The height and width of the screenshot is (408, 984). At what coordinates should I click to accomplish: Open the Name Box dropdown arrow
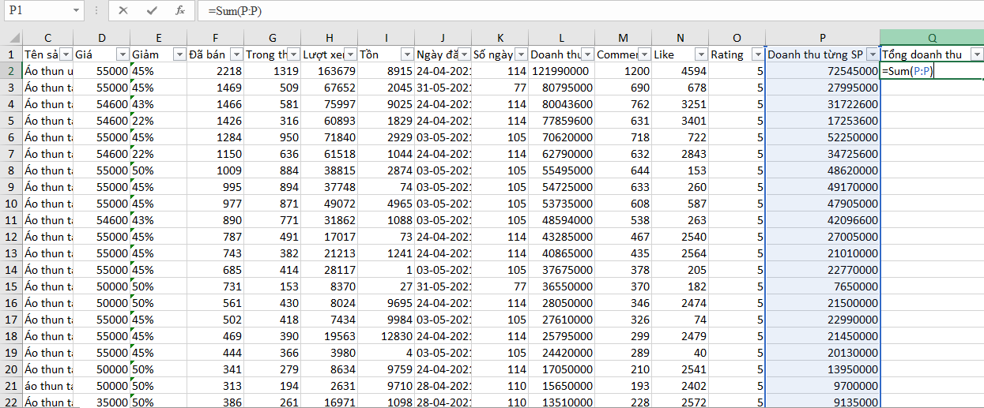click(76, 10)
